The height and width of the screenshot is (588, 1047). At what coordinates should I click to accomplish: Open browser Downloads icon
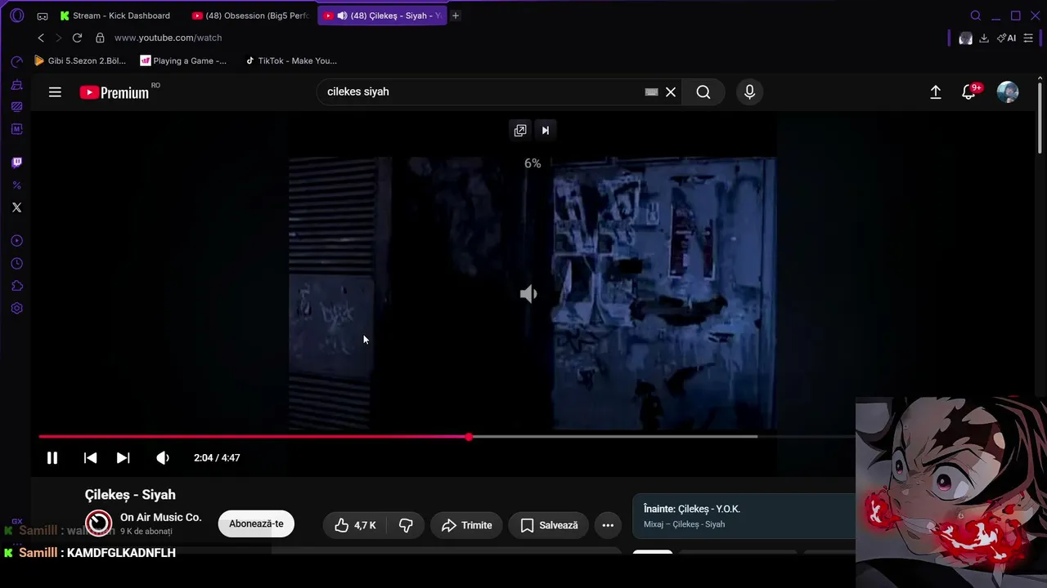(x=984, y=38)
